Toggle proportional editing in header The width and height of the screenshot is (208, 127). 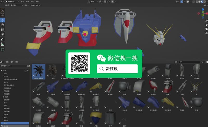click(113, 2)
